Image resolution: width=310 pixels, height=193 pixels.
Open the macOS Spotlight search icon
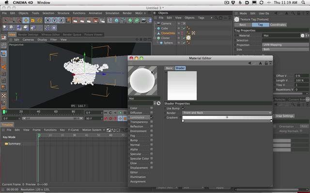303,2
